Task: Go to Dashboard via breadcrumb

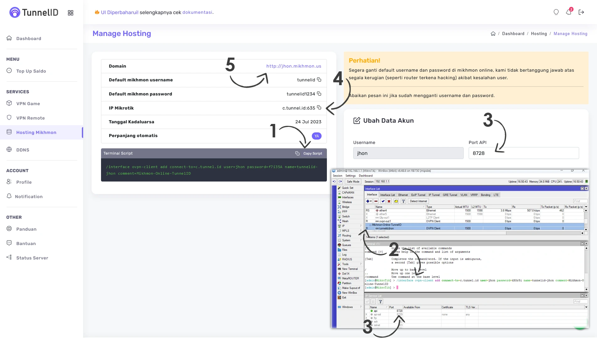Action: pyautogui.click(x=513, y=34)
